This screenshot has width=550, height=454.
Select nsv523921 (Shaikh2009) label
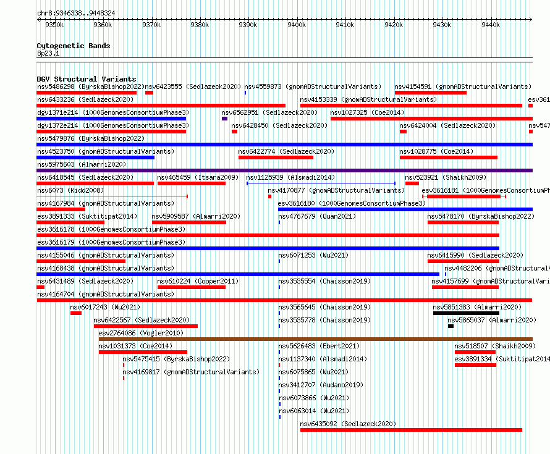(446, 177)
